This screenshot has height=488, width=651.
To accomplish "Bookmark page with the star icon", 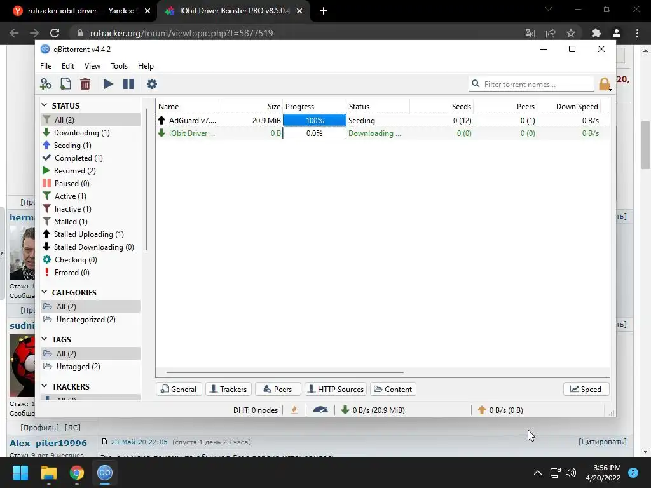I will tap(571, 33).
